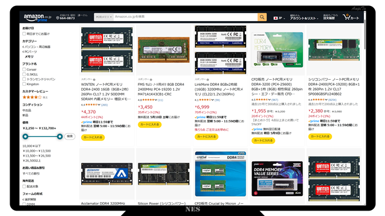
Task: Click sponsored info icon on LinkMore listing
Action: pos(208,80)
